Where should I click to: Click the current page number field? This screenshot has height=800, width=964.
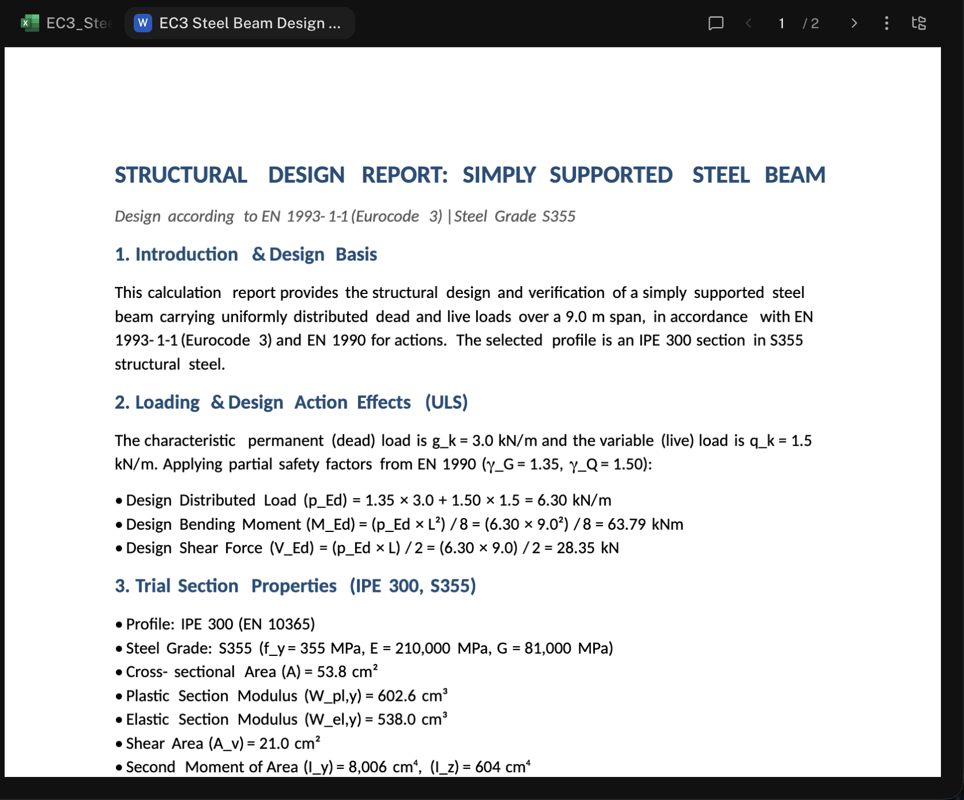point(781,23)
